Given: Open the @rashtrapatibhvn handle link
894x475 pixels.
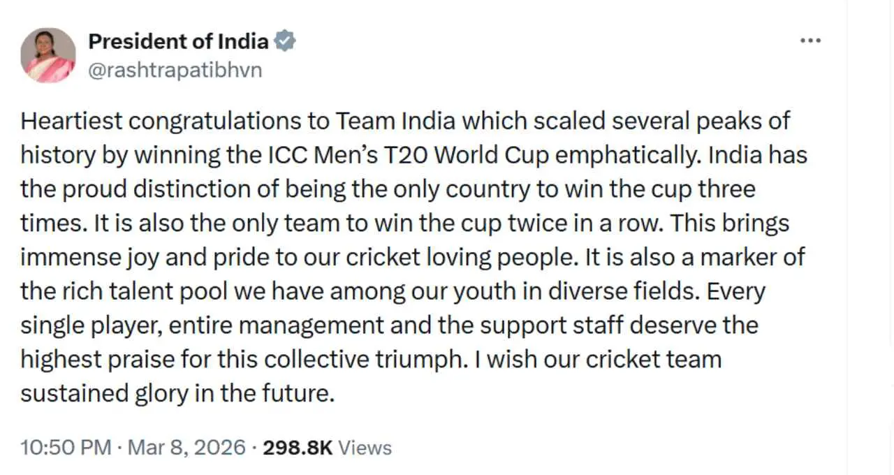Looking at the screenshot, I should pyautogui.click(x=175, y=71).
